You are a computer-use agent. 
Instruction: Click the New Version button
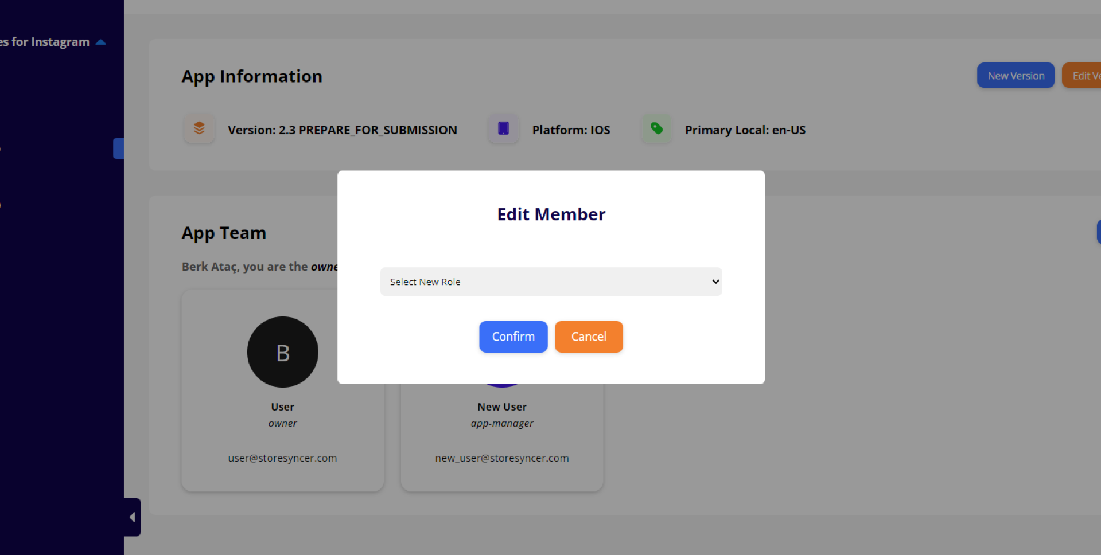tap(1016, 76)
